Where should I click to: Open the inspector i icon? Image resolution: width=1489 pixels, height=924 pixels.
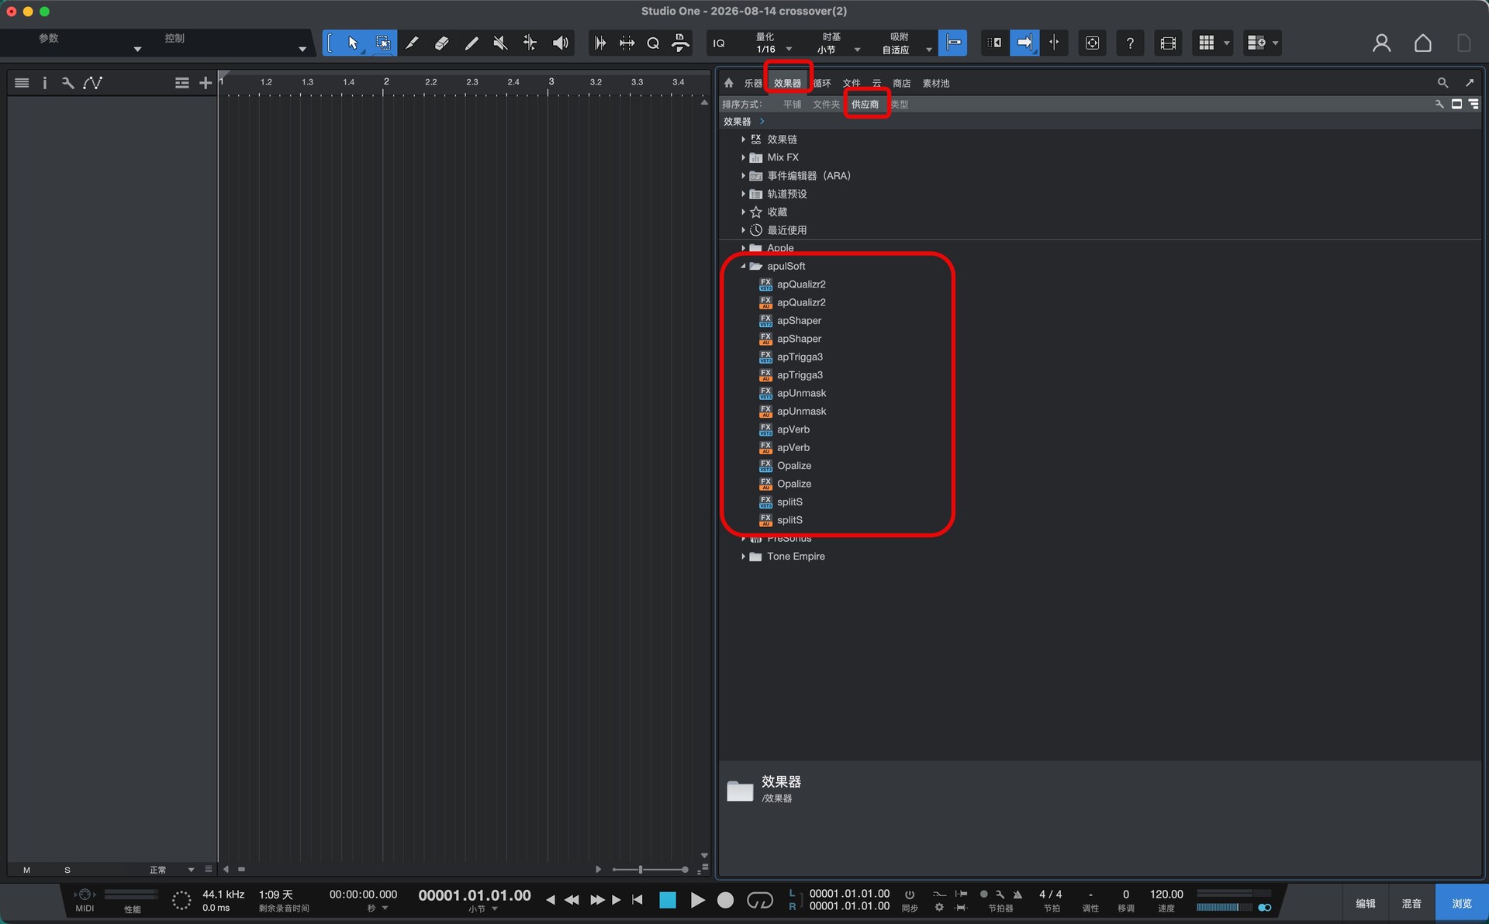pyautogui.click(x=44, y=83)
